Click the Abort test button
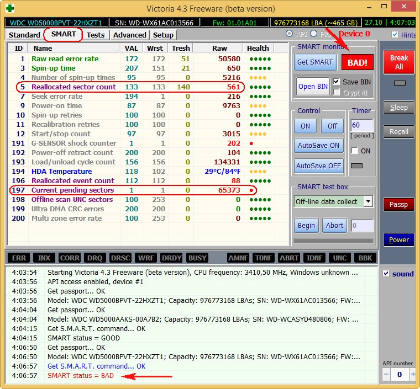The width and height of the screenshot is (420, 389). pos(334,226)
